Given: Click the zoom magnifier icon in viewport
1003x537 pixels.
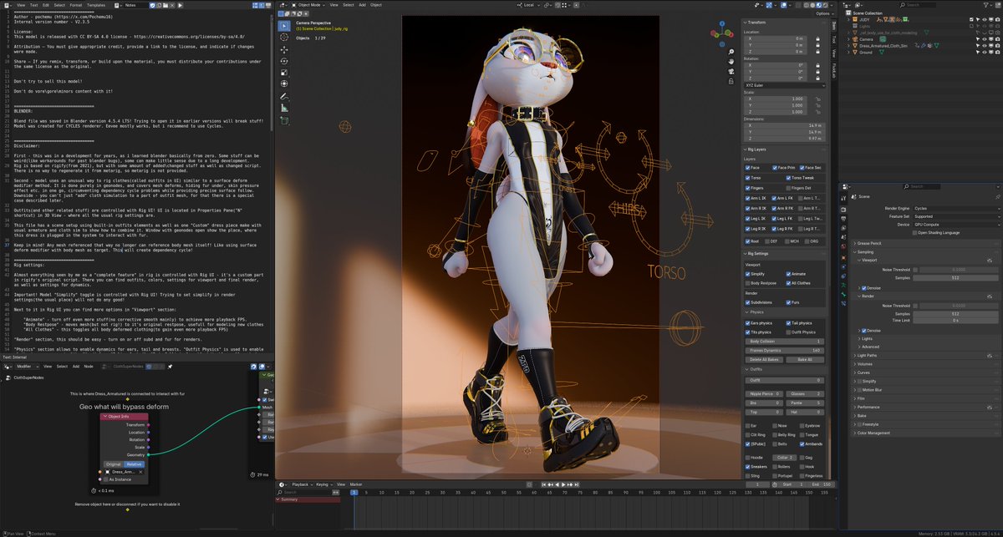Looking at the screenshot, I should [731, 52].
